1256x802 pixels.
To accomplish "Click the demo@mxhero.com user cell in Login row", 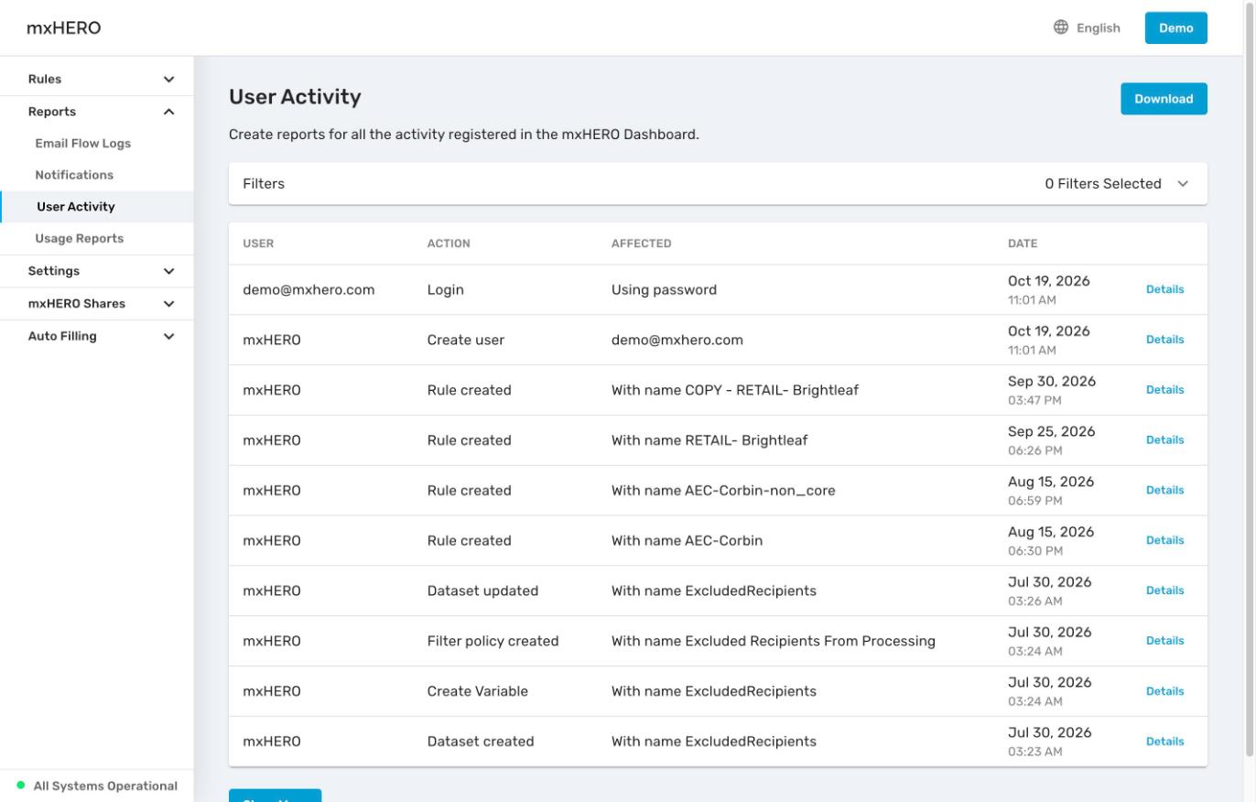I will (309, 289).
